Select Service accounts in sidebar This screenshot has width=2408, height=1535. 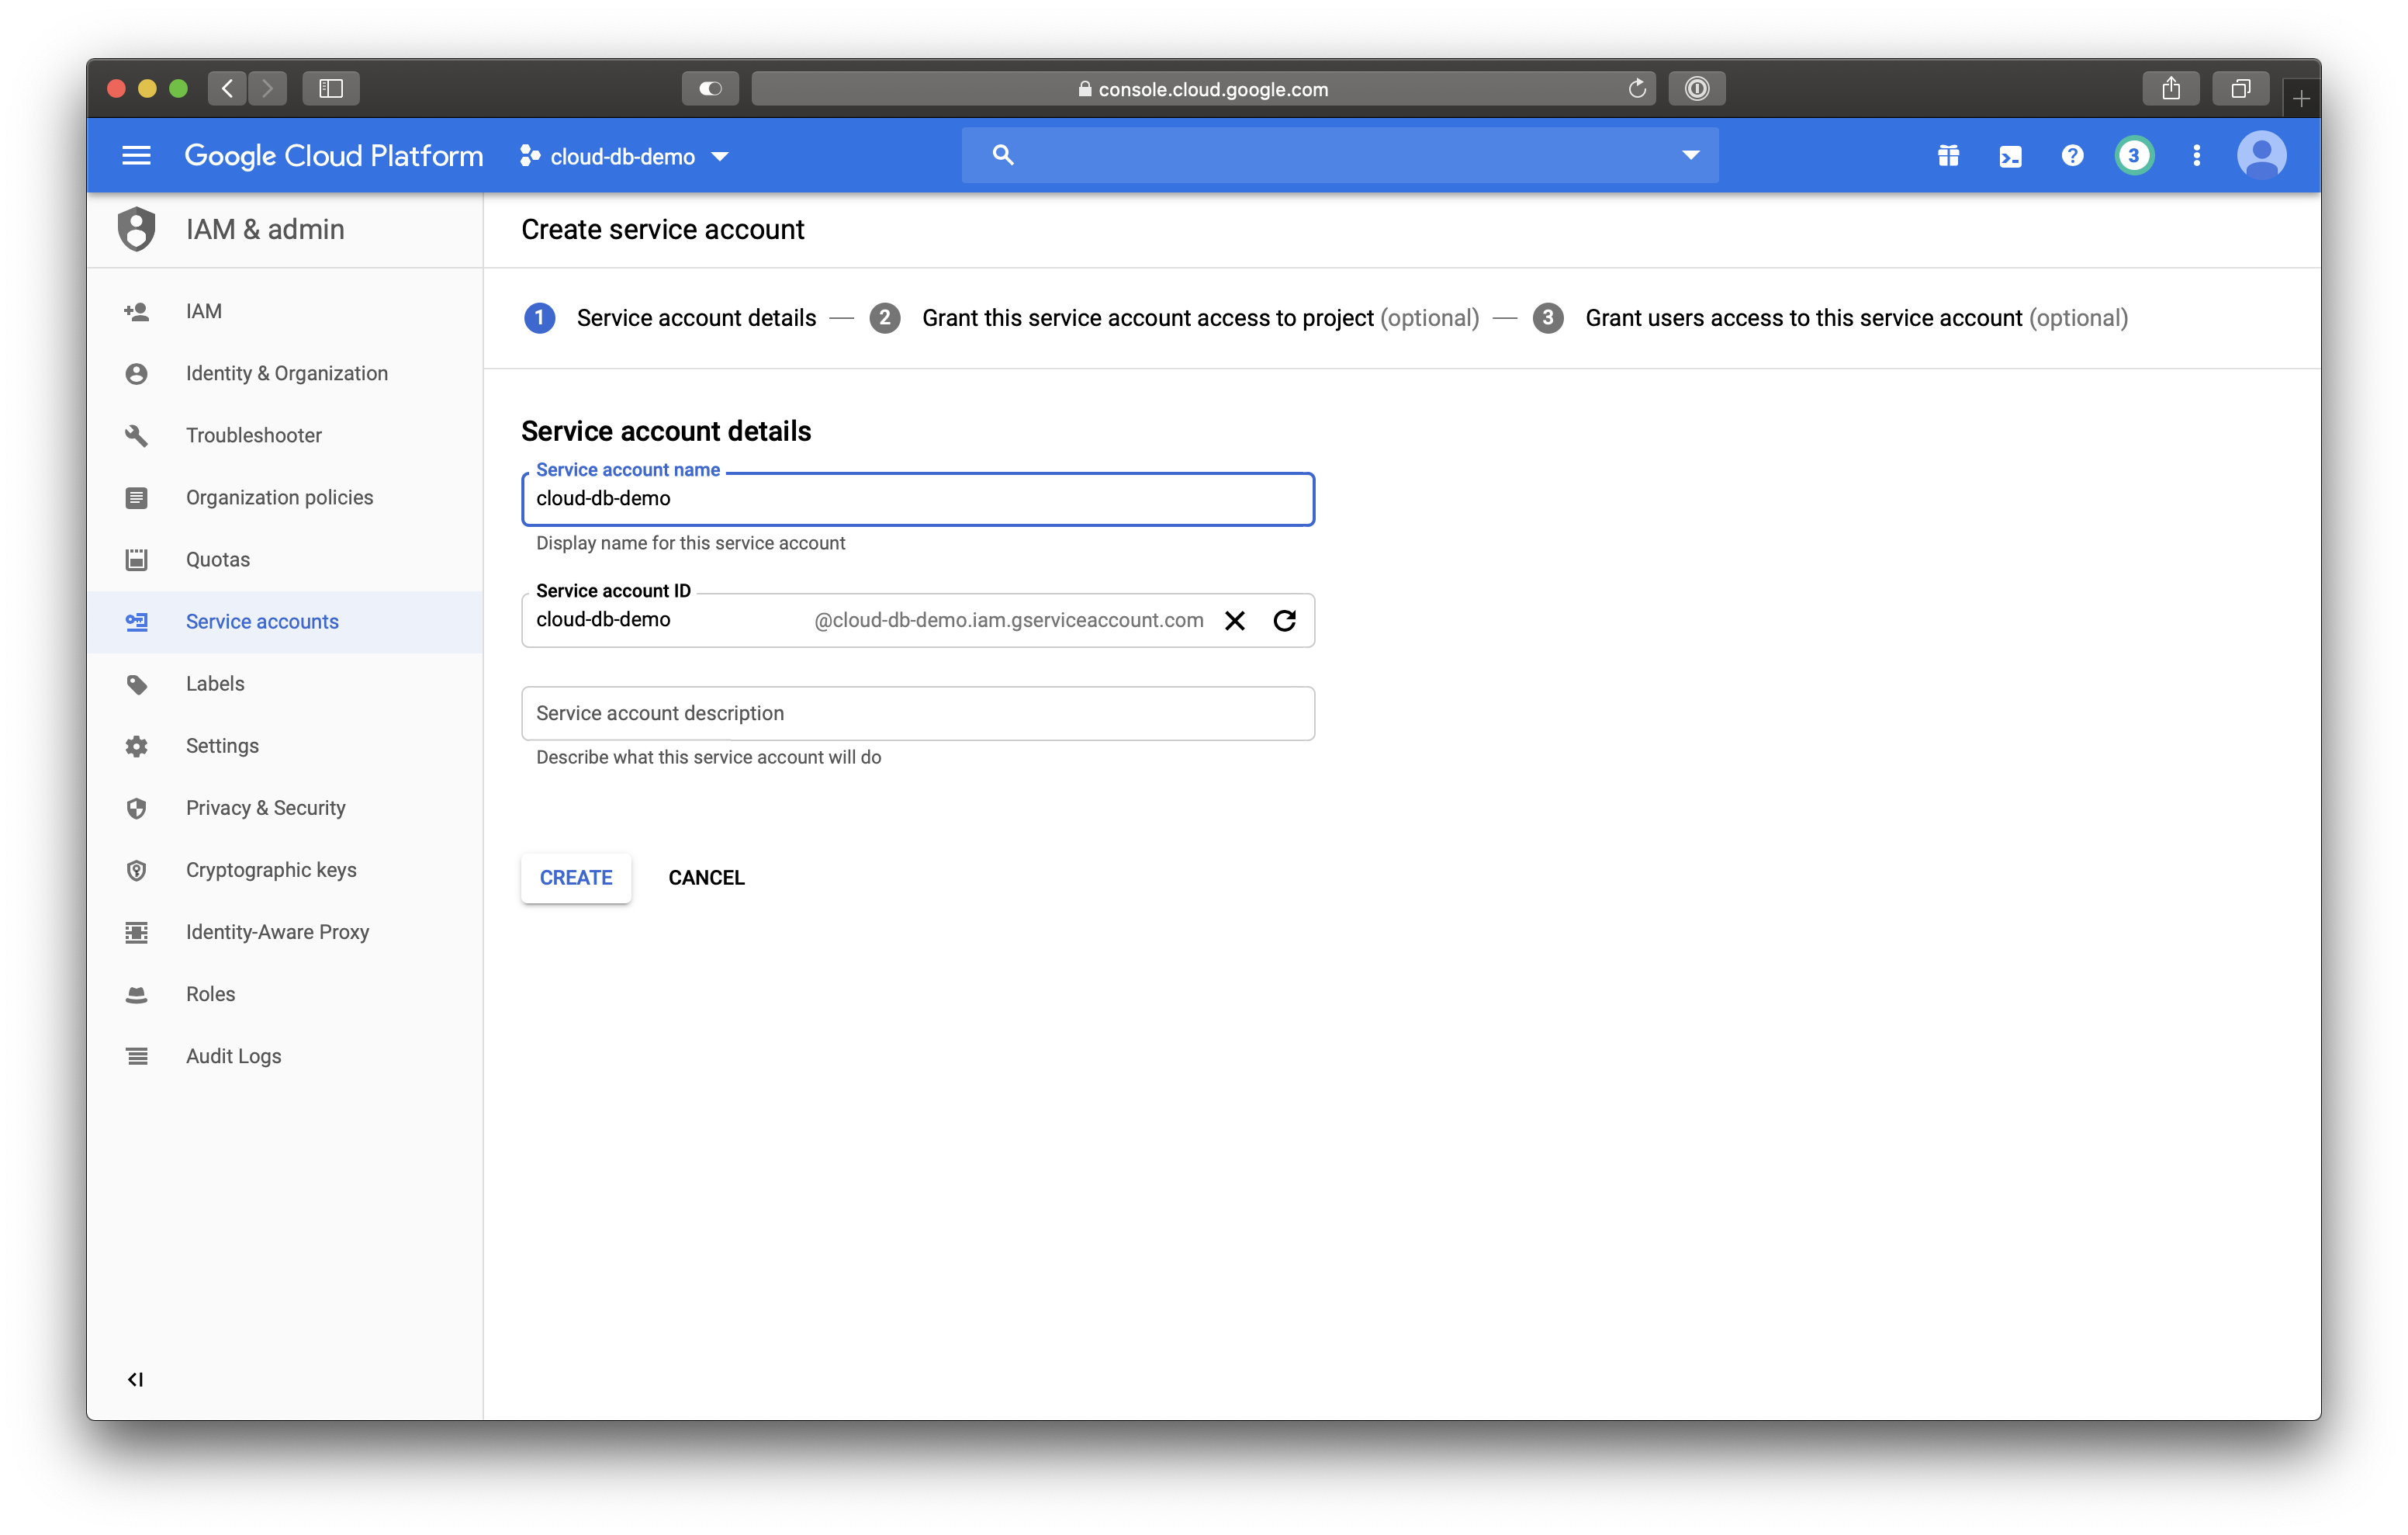point(285,622)
